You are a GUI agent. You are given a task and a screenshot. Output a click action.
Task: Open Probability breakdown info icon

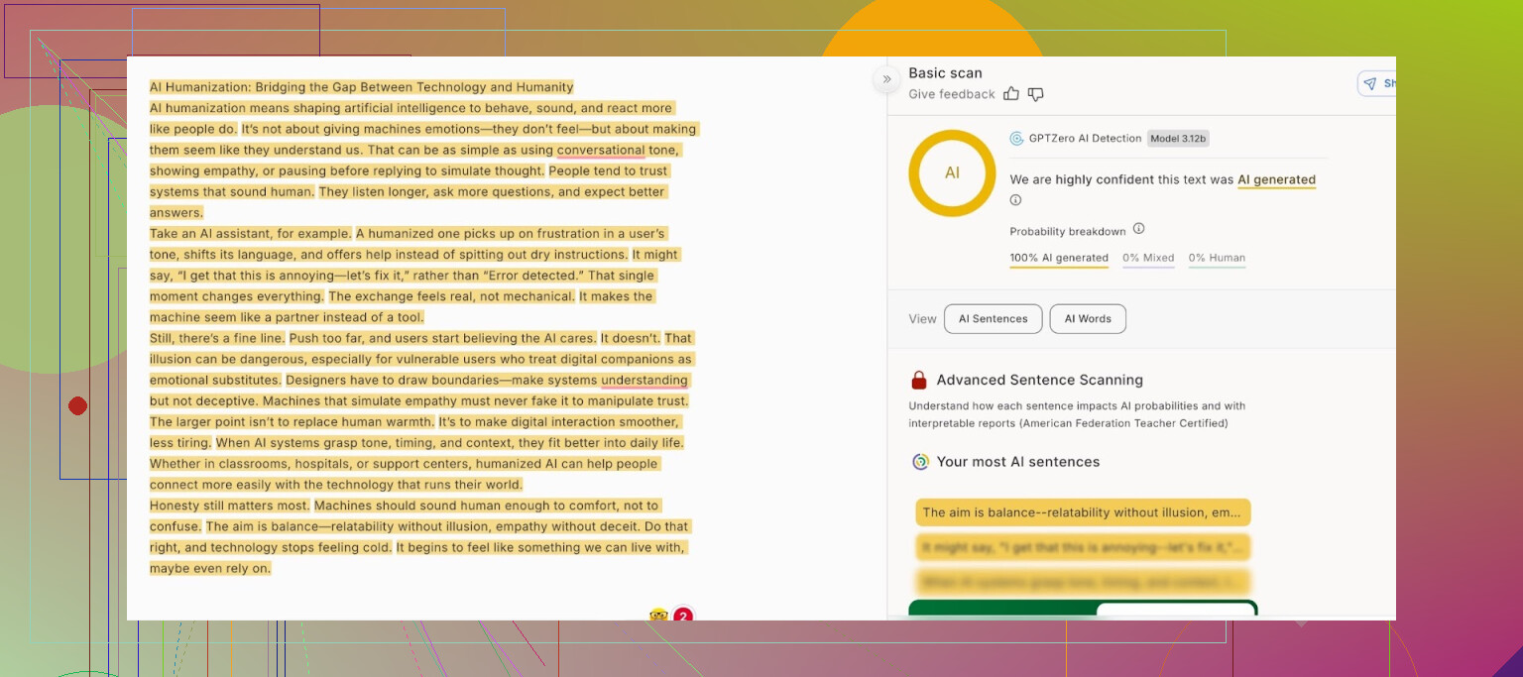pyautogui.click(x=1138, y=229)
